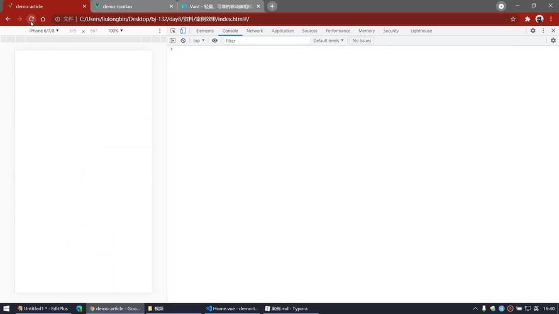Switch to the Memory tab
The height and width of the screenshot is (314, 559).
point(367,31)
